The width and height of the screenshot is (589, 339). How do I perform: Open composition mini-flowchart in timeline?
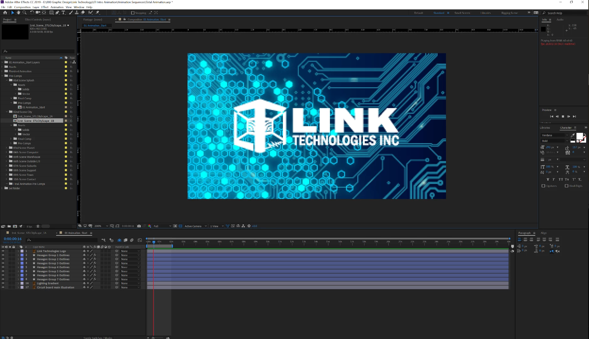pyautogui.click(x=103, y=240)
